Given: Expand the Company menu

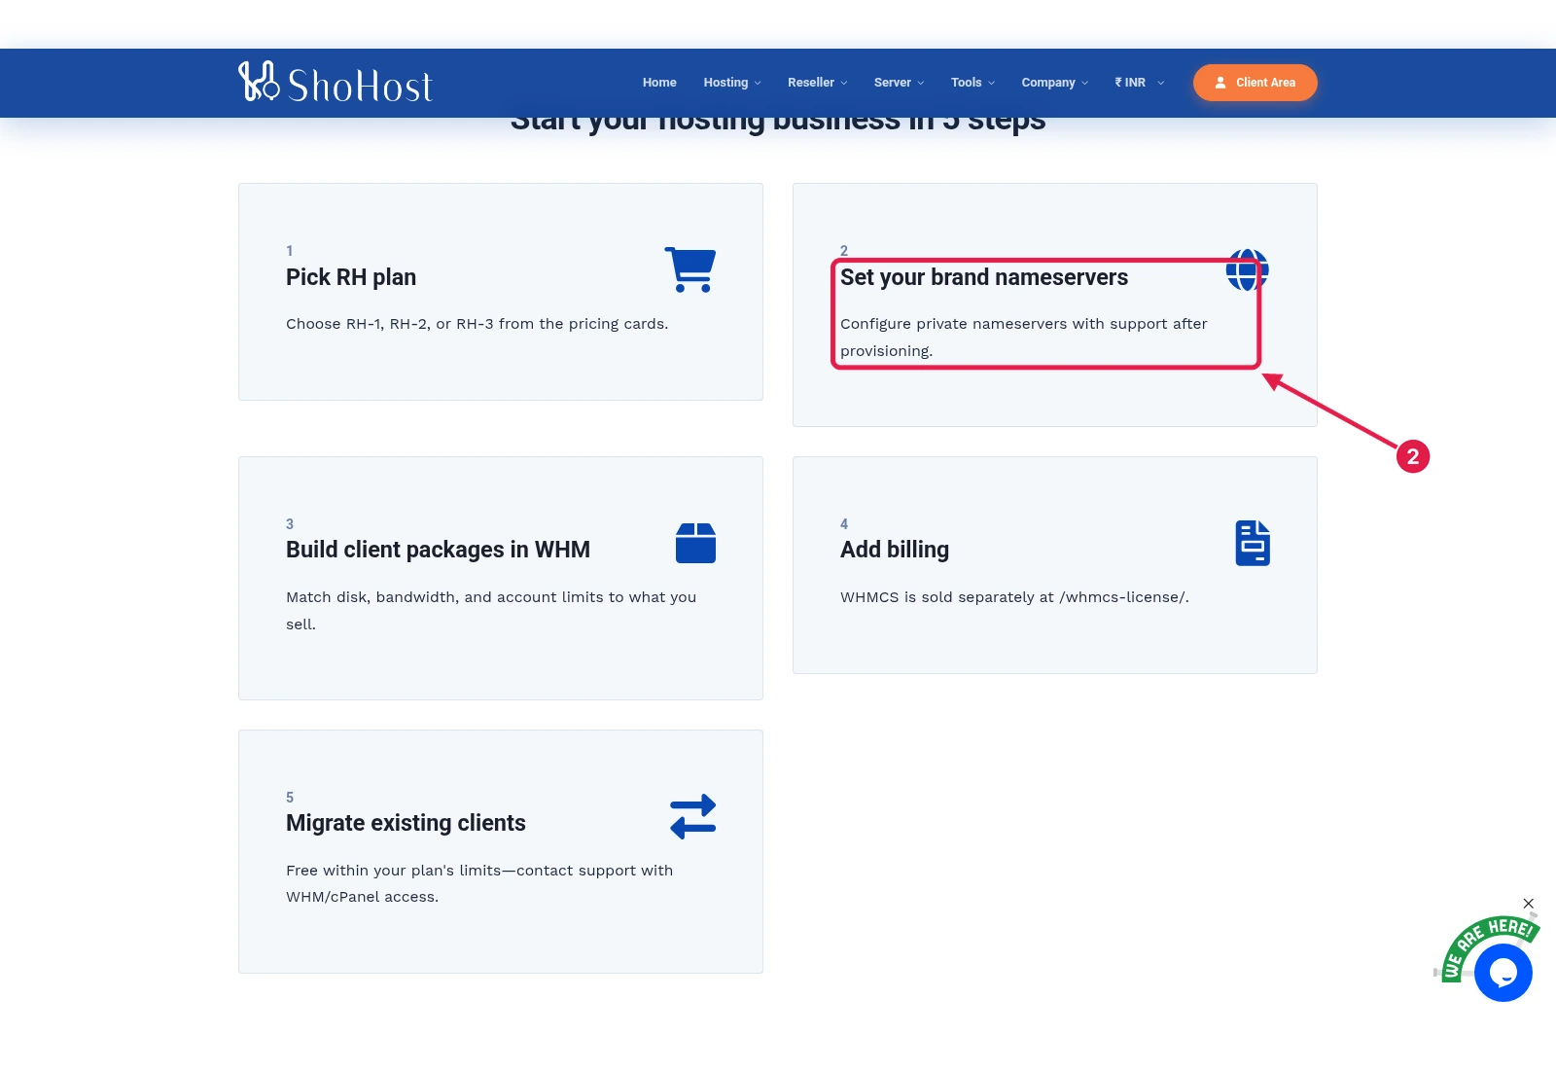Looking at the screenshot, I should click(1055, 83).
